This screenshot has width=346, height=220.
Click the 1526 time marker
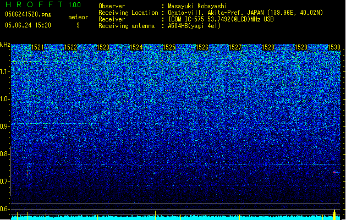point(202,47)
